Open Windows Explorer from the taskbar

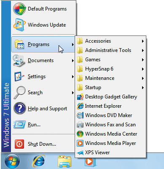pos(65,161)
